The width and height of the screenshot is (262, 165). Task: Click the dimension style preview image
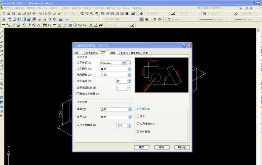[162, 75]
